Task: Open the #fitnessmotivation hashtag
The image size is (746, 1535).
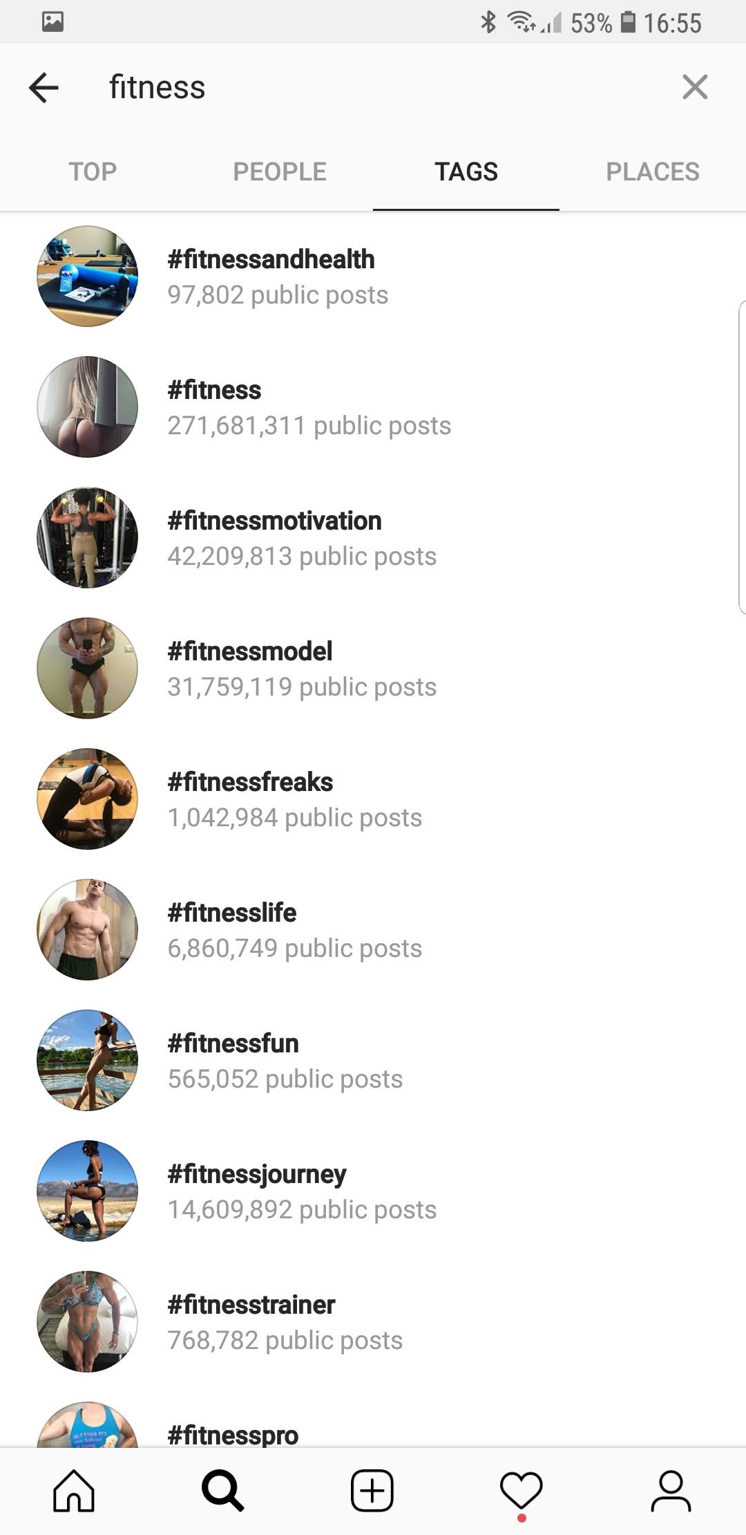Action: [x=274, y=538]
